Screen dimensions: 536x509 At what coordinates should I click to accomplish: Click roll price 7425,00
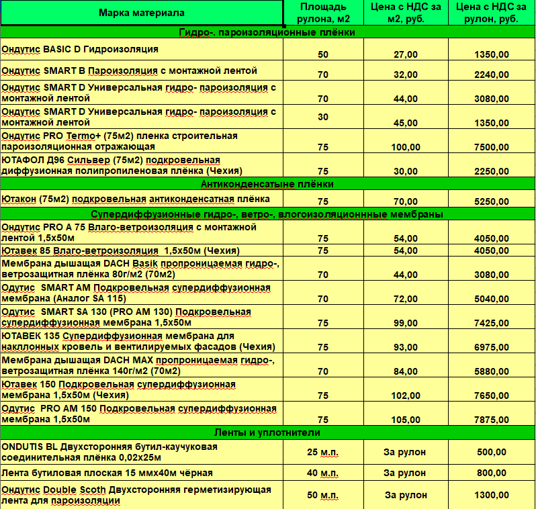492,323
